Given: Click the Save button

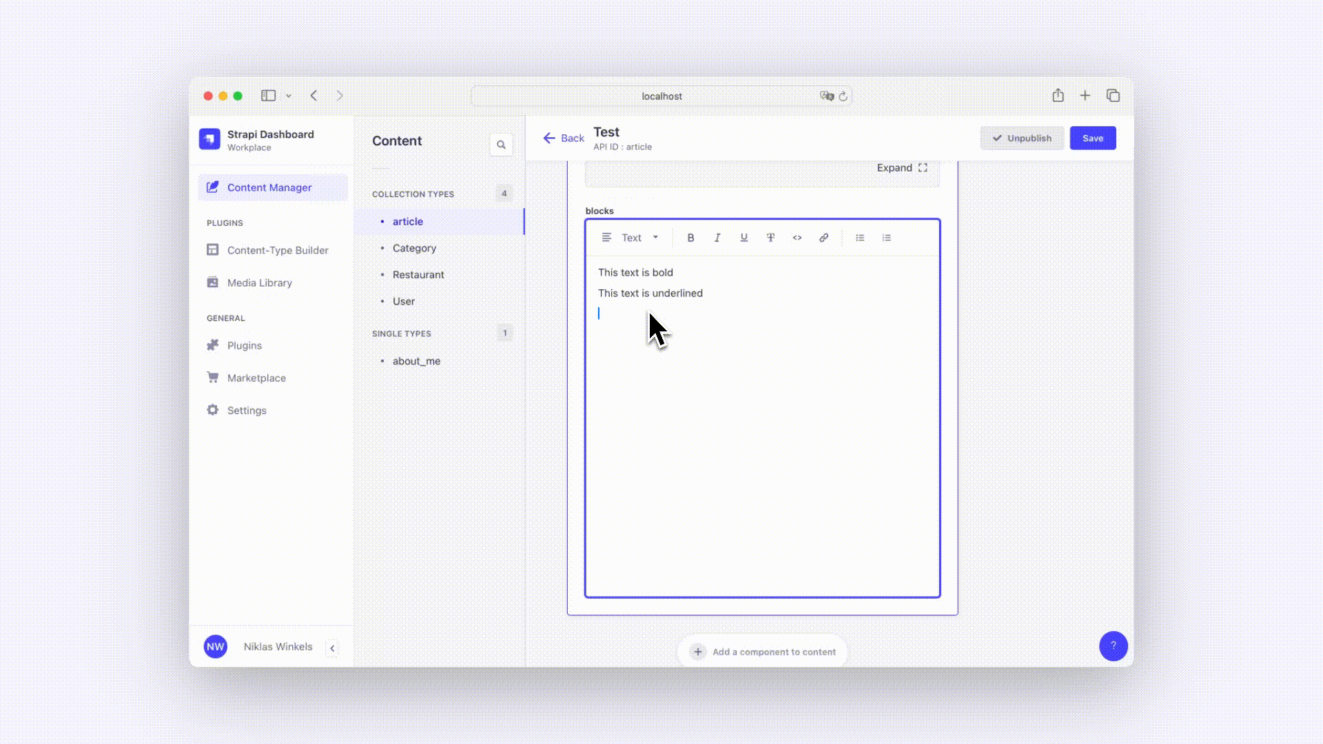Looking at the screenshot, I should (x=1093, y=138).
